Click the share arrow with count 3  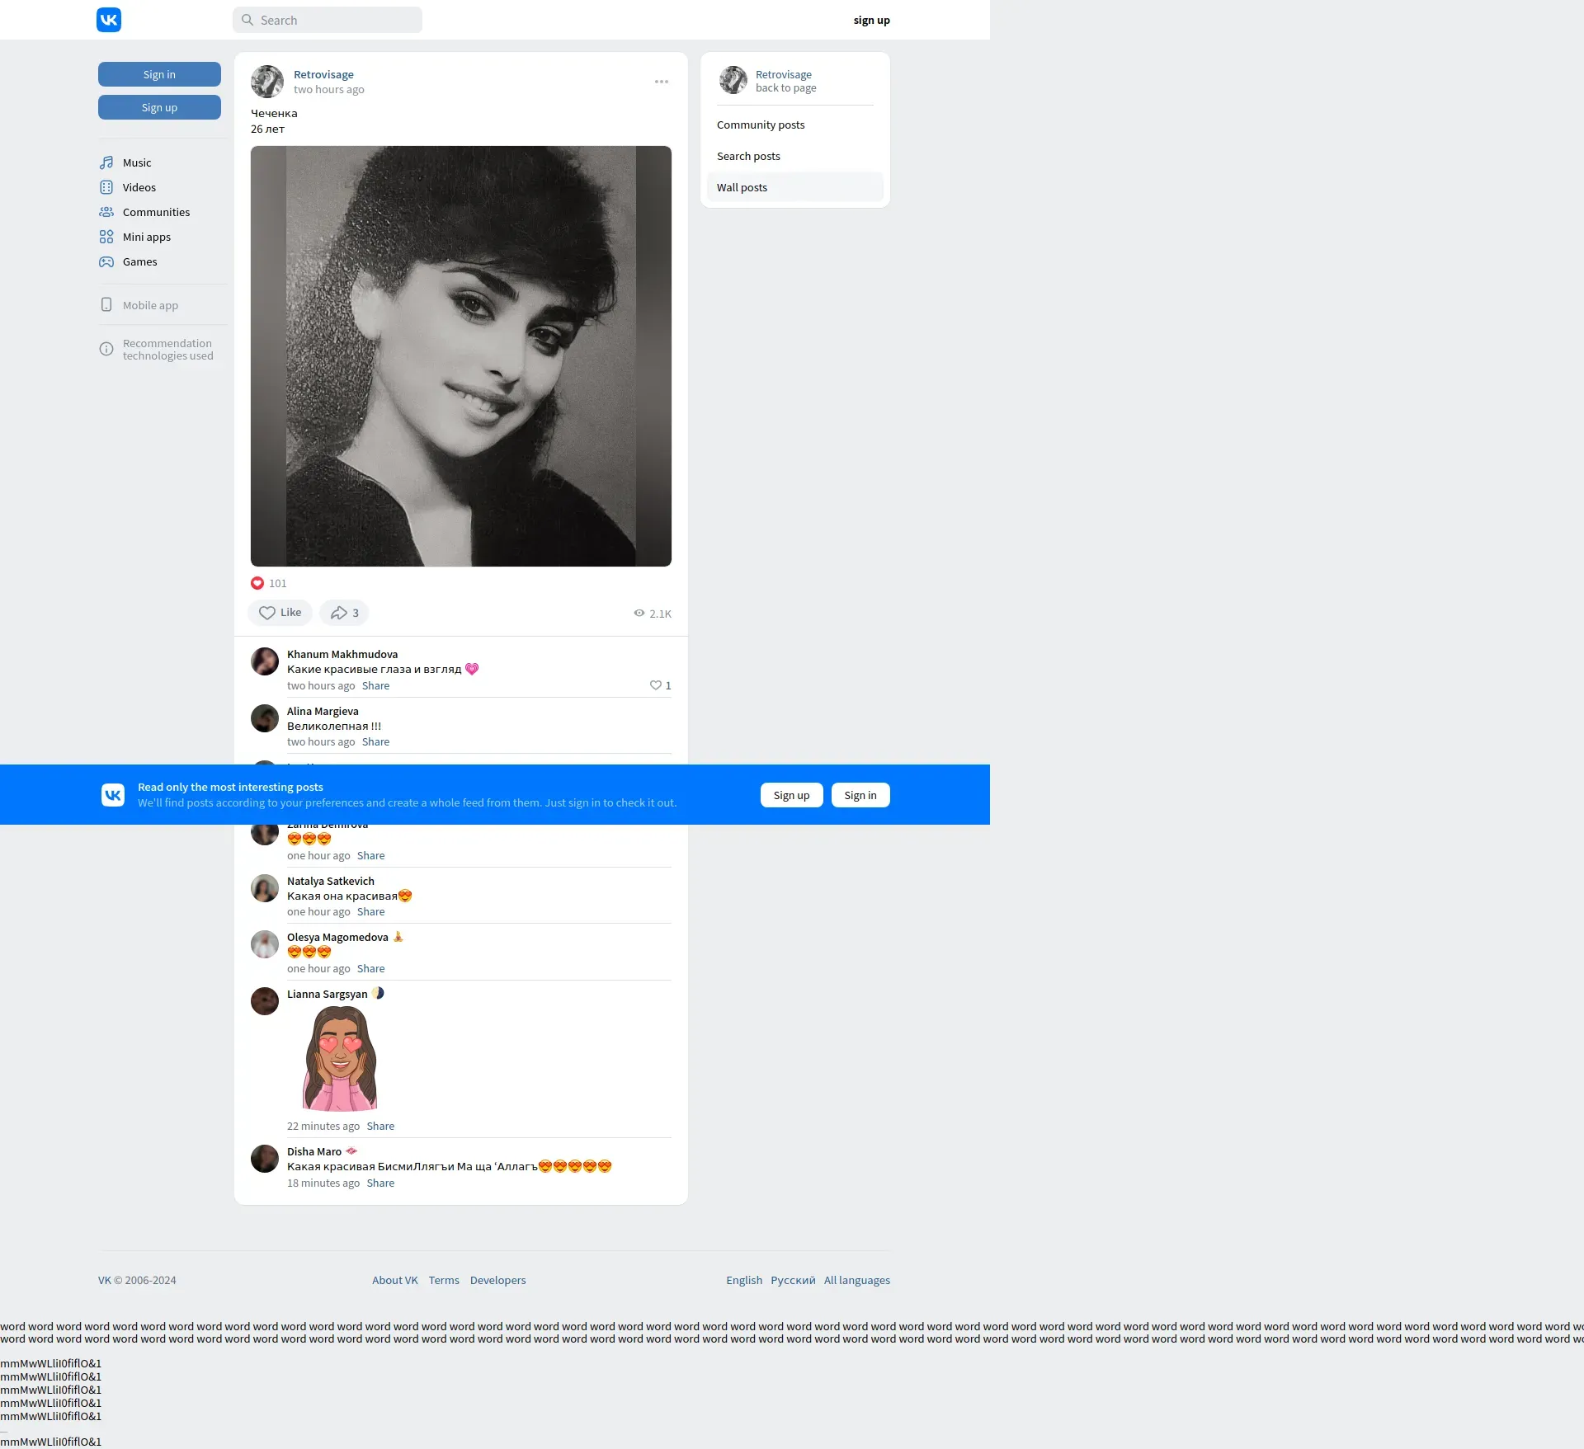pos(344,613)
